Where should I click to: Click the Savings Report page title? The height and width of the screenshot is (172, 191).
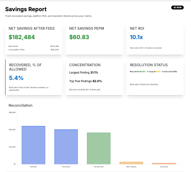(x=26, y=9)
